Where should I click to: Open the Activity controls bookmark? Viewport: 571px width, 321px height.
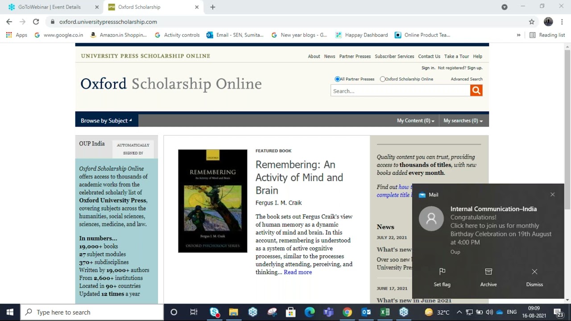(x=177, y=35)
